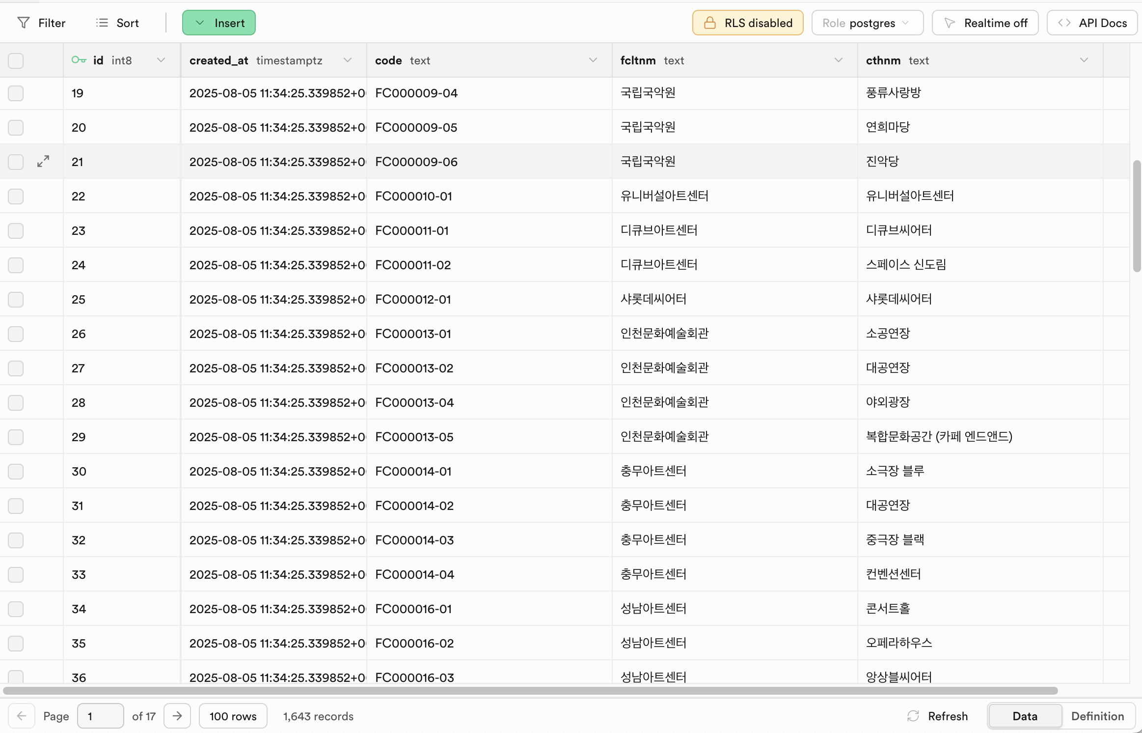Open the Insert dropdown button
This screenshot has height=733, width=1142.
coord(219,23)
